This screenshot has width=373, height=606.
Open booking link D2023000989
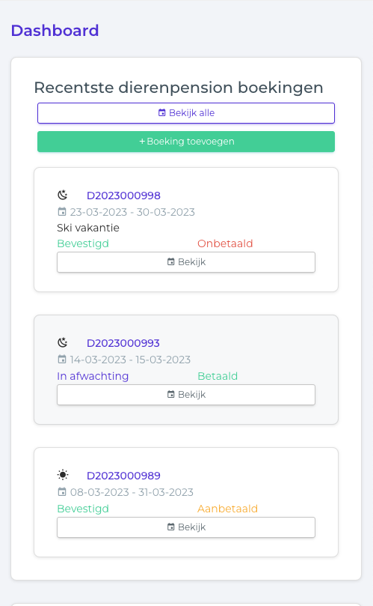(x=123, y=476)
